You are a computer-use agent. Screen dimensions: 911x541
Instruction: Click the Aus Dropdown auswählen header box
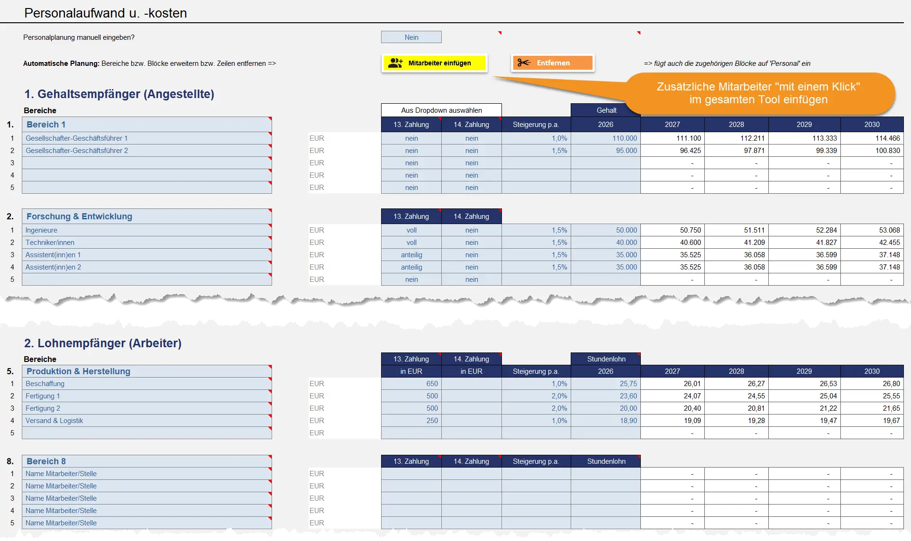[441, 110]
